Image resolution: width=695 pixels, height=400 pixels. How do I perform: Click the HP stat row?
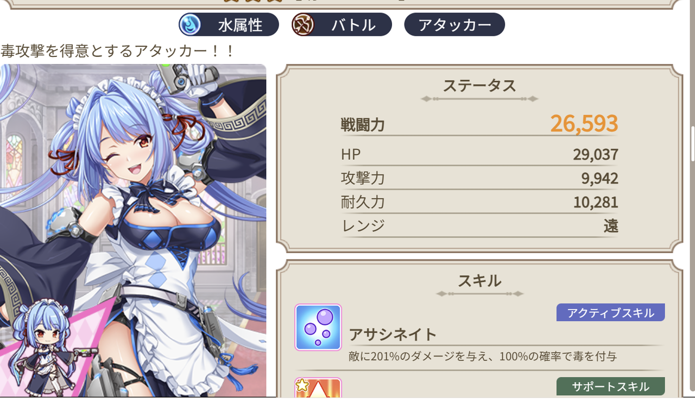click(479, 154)
